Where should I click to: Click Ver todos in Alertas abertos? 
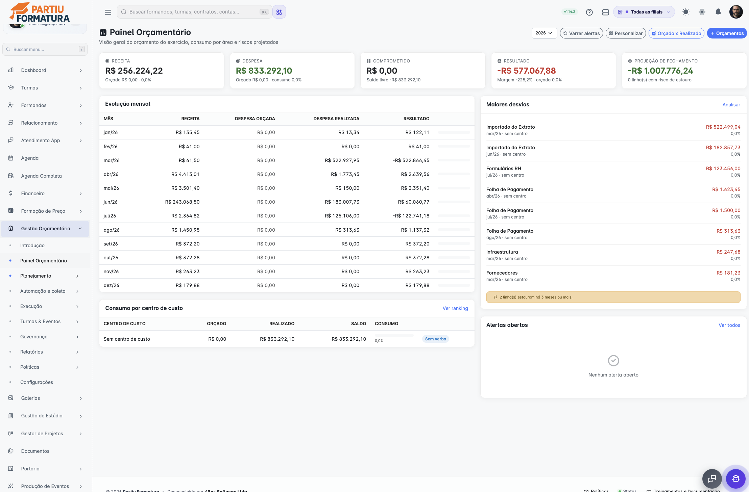coord(729,325)
